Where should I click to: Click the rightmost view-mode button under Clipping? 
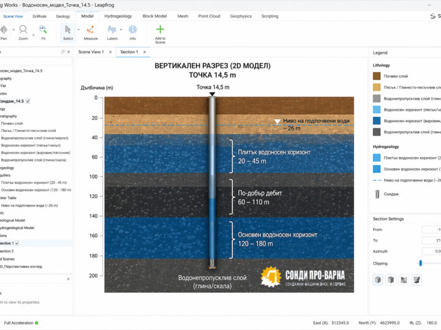pyautogui.click(x=417, y=280)
